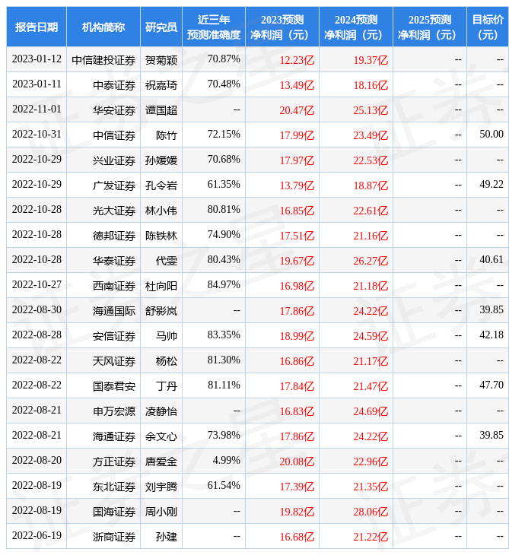Select the 2025预测净利润 column header
509x555 pixels.
point(429,27)
